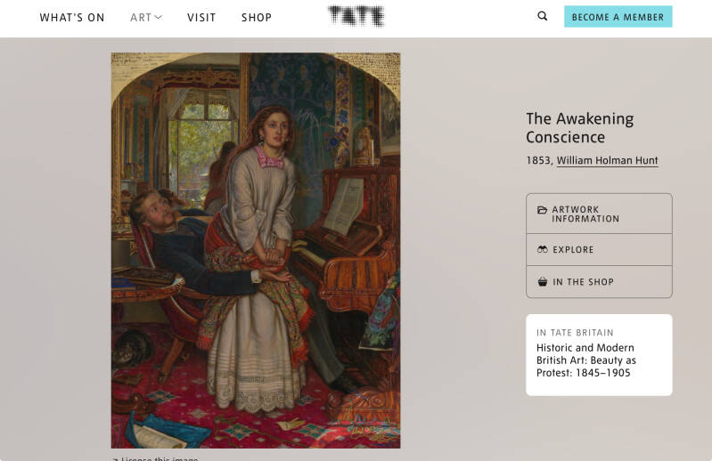Screen dimensions: 712x461
Task: Click The Awakening Conscience painting image
Action: (256, 250)
